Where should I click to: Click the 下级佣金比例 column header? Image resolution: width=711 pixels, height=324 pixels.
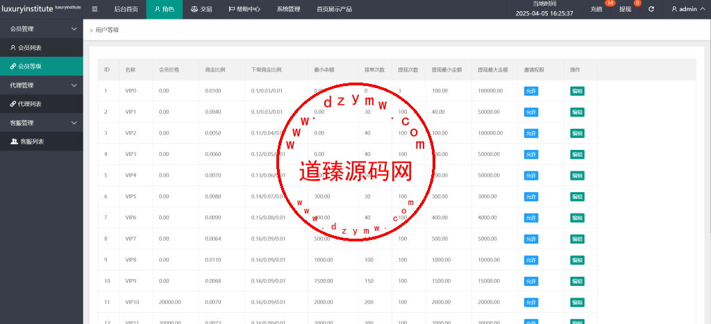(x=266, y=70)
